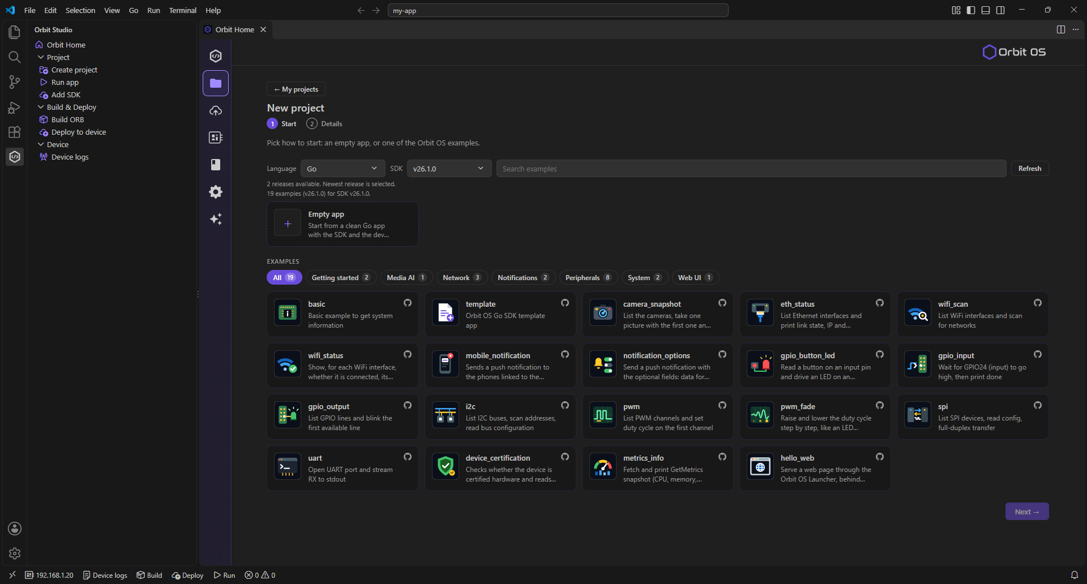
Task: Open GitHub link on basic example card
Action: click(x=408, y=303)
